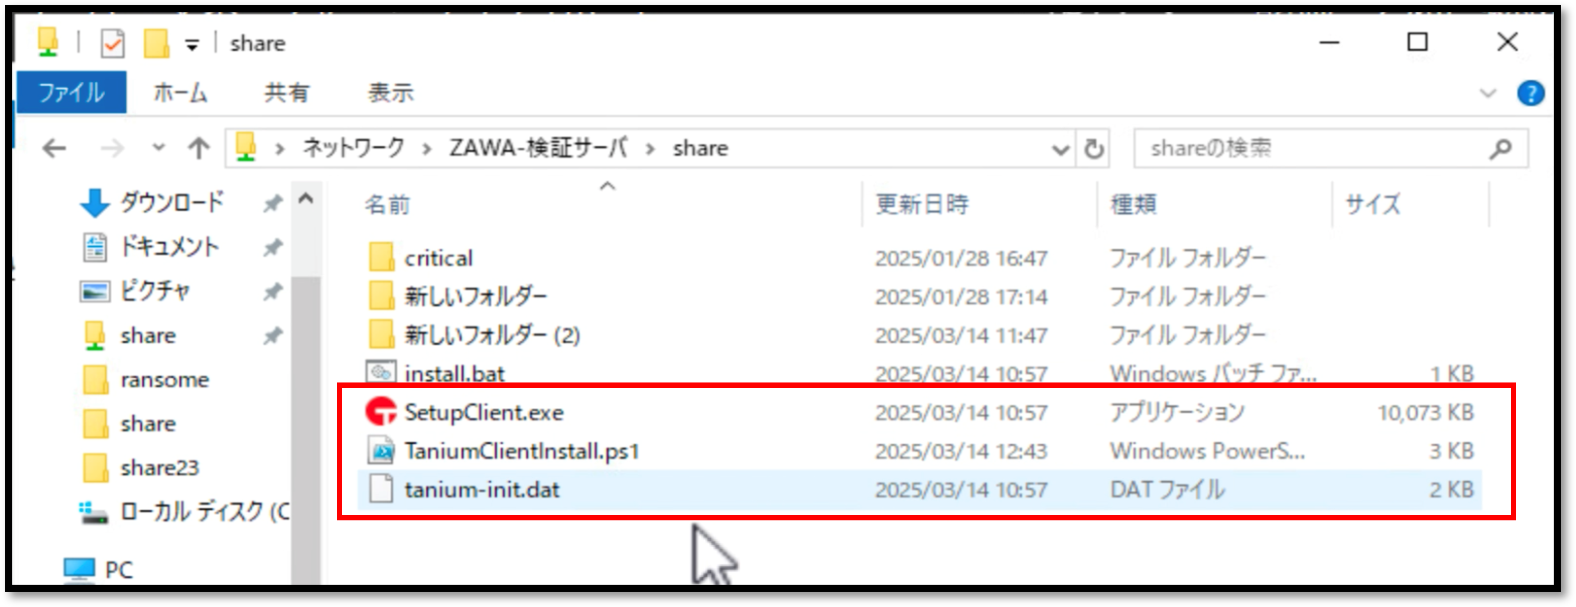Select share23 folder in the sidebar

tap(160, 468)
